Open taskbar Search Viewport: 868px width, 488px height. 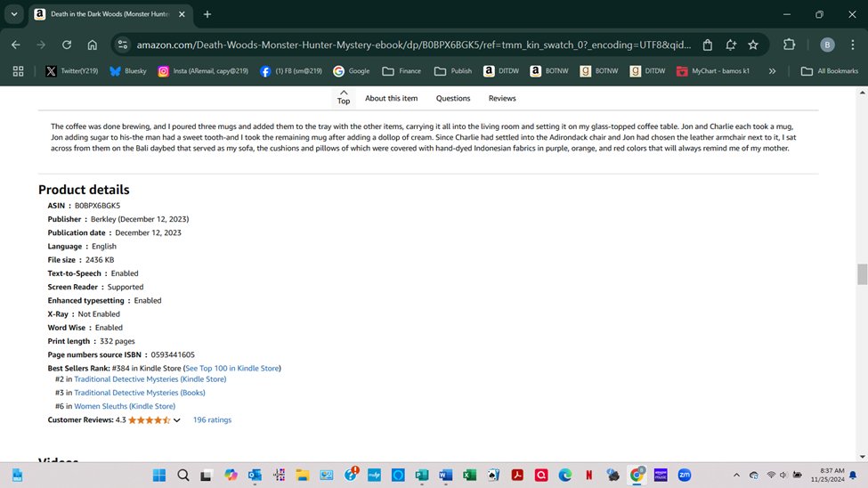coord(183,476)
